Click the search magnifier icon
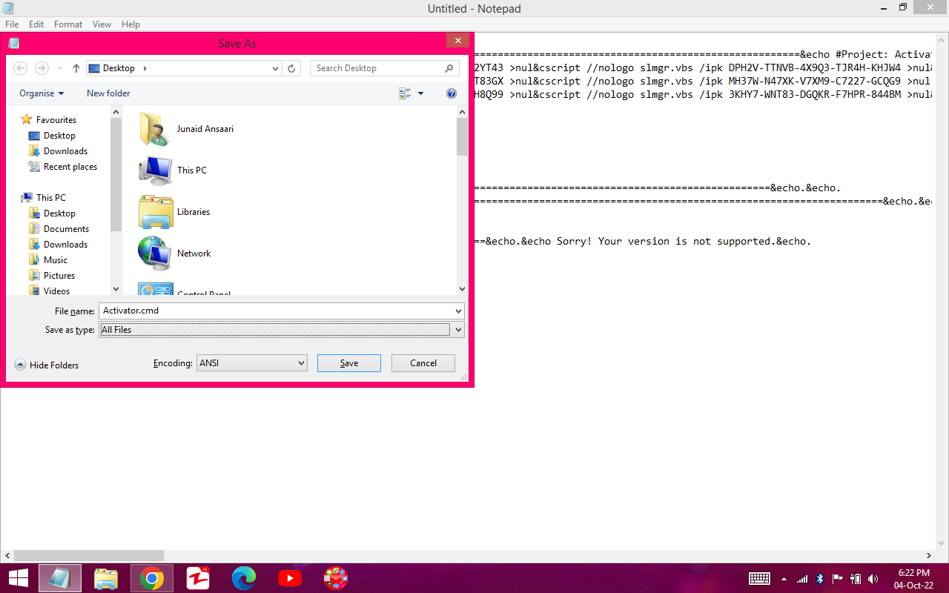This screenshot has width=949, height=593. pyautogui.click(x=449, y=68)
